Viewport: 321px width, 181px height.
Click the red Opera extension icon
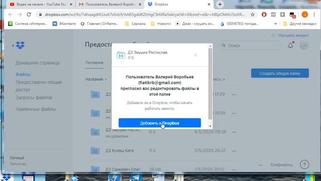coord(264,15)
